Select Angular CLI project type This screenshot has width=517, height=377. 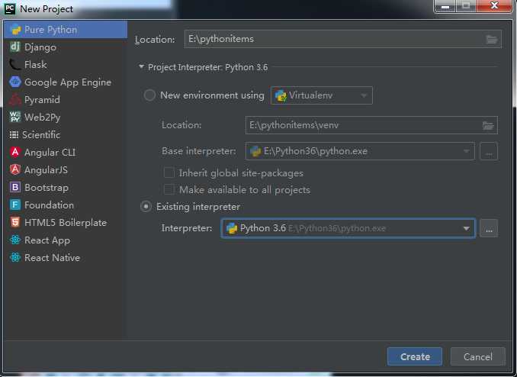66,152
